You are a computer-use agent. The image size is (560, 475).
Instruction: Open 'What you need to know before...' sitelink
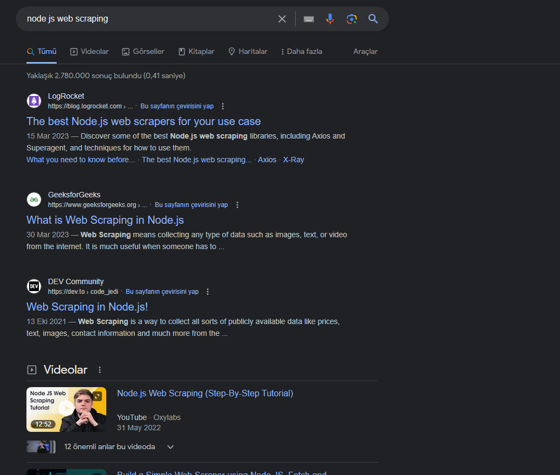81,160
